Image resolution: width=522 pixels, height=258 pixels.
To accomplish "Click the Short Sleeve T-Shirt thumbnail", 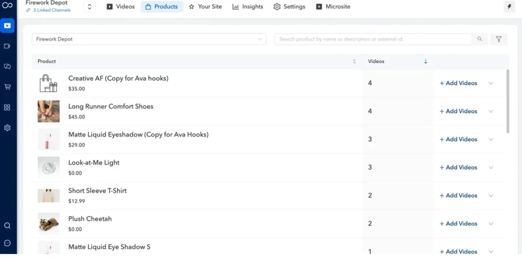I will point(48,195).
